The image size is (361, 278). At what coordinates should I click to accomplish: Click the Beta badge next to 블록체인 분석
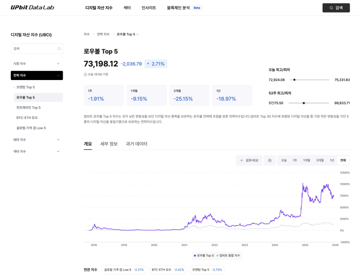pos(196,7)
